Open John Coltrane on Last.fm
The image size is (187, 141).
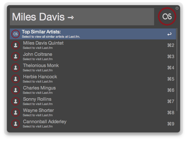(x=87, y=56)
